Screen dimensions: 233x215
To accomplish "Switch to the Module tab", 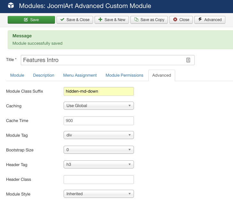I will (x=17, y=75).
